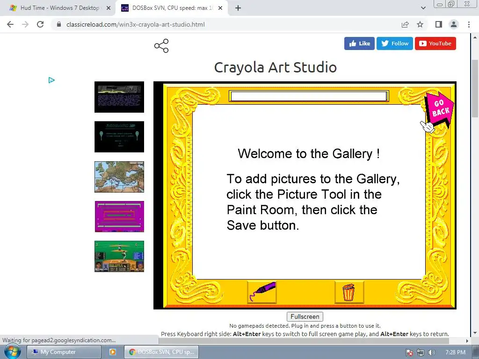Click the horizontal scrollbar right arrow
This screenshot has height=359, width=479.
[x=467, y=341]
